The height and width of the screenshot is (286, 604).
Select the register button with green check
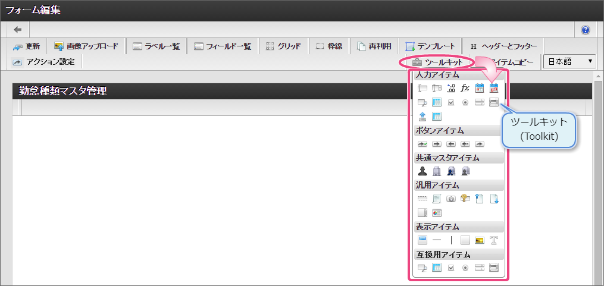tap(423, 144)
